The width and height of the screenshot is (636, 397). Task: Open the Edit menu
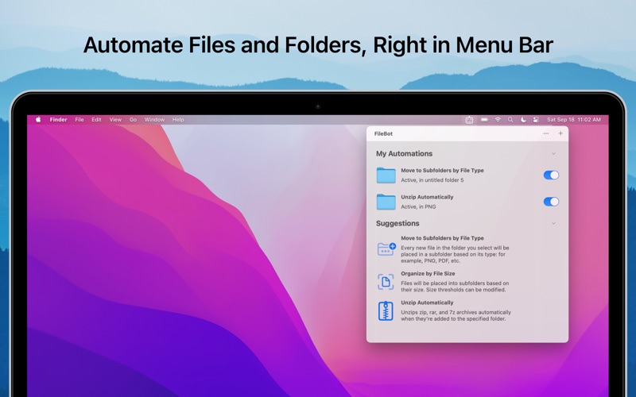pos(96,120)
